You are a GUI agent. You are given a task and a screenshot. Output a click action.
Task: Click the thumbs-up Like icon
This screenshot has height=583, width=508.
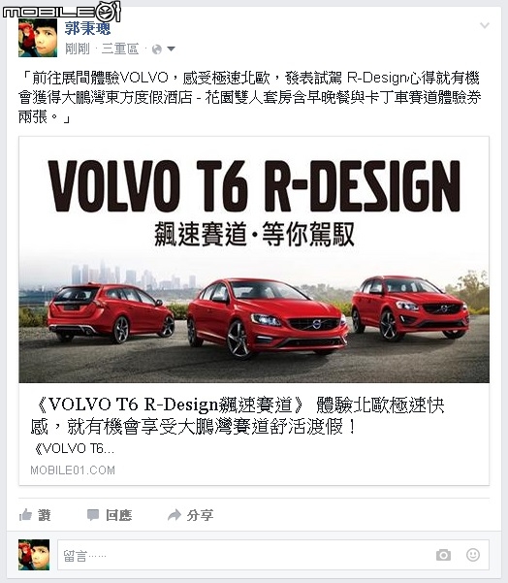point(25,515)
